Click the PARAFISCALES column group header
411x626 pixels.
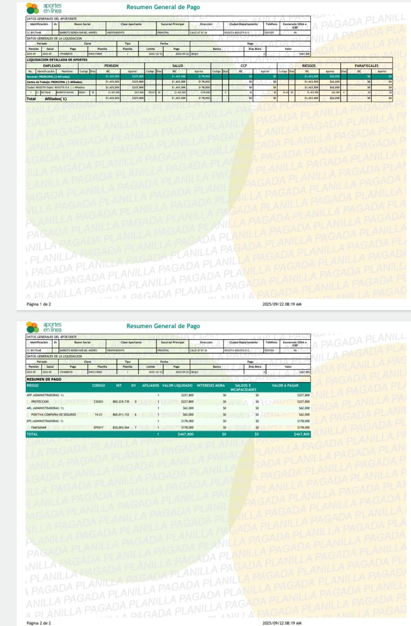pos(366,66)
